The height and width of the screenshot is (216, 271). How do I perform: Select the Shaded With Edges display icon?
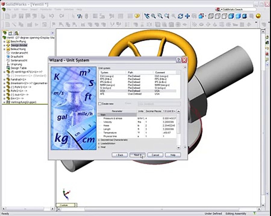click(x=231, y=16)
